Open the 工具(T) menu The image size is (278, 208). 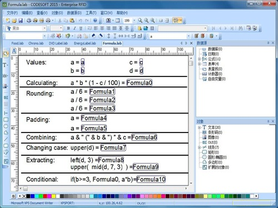pos(91,13)
